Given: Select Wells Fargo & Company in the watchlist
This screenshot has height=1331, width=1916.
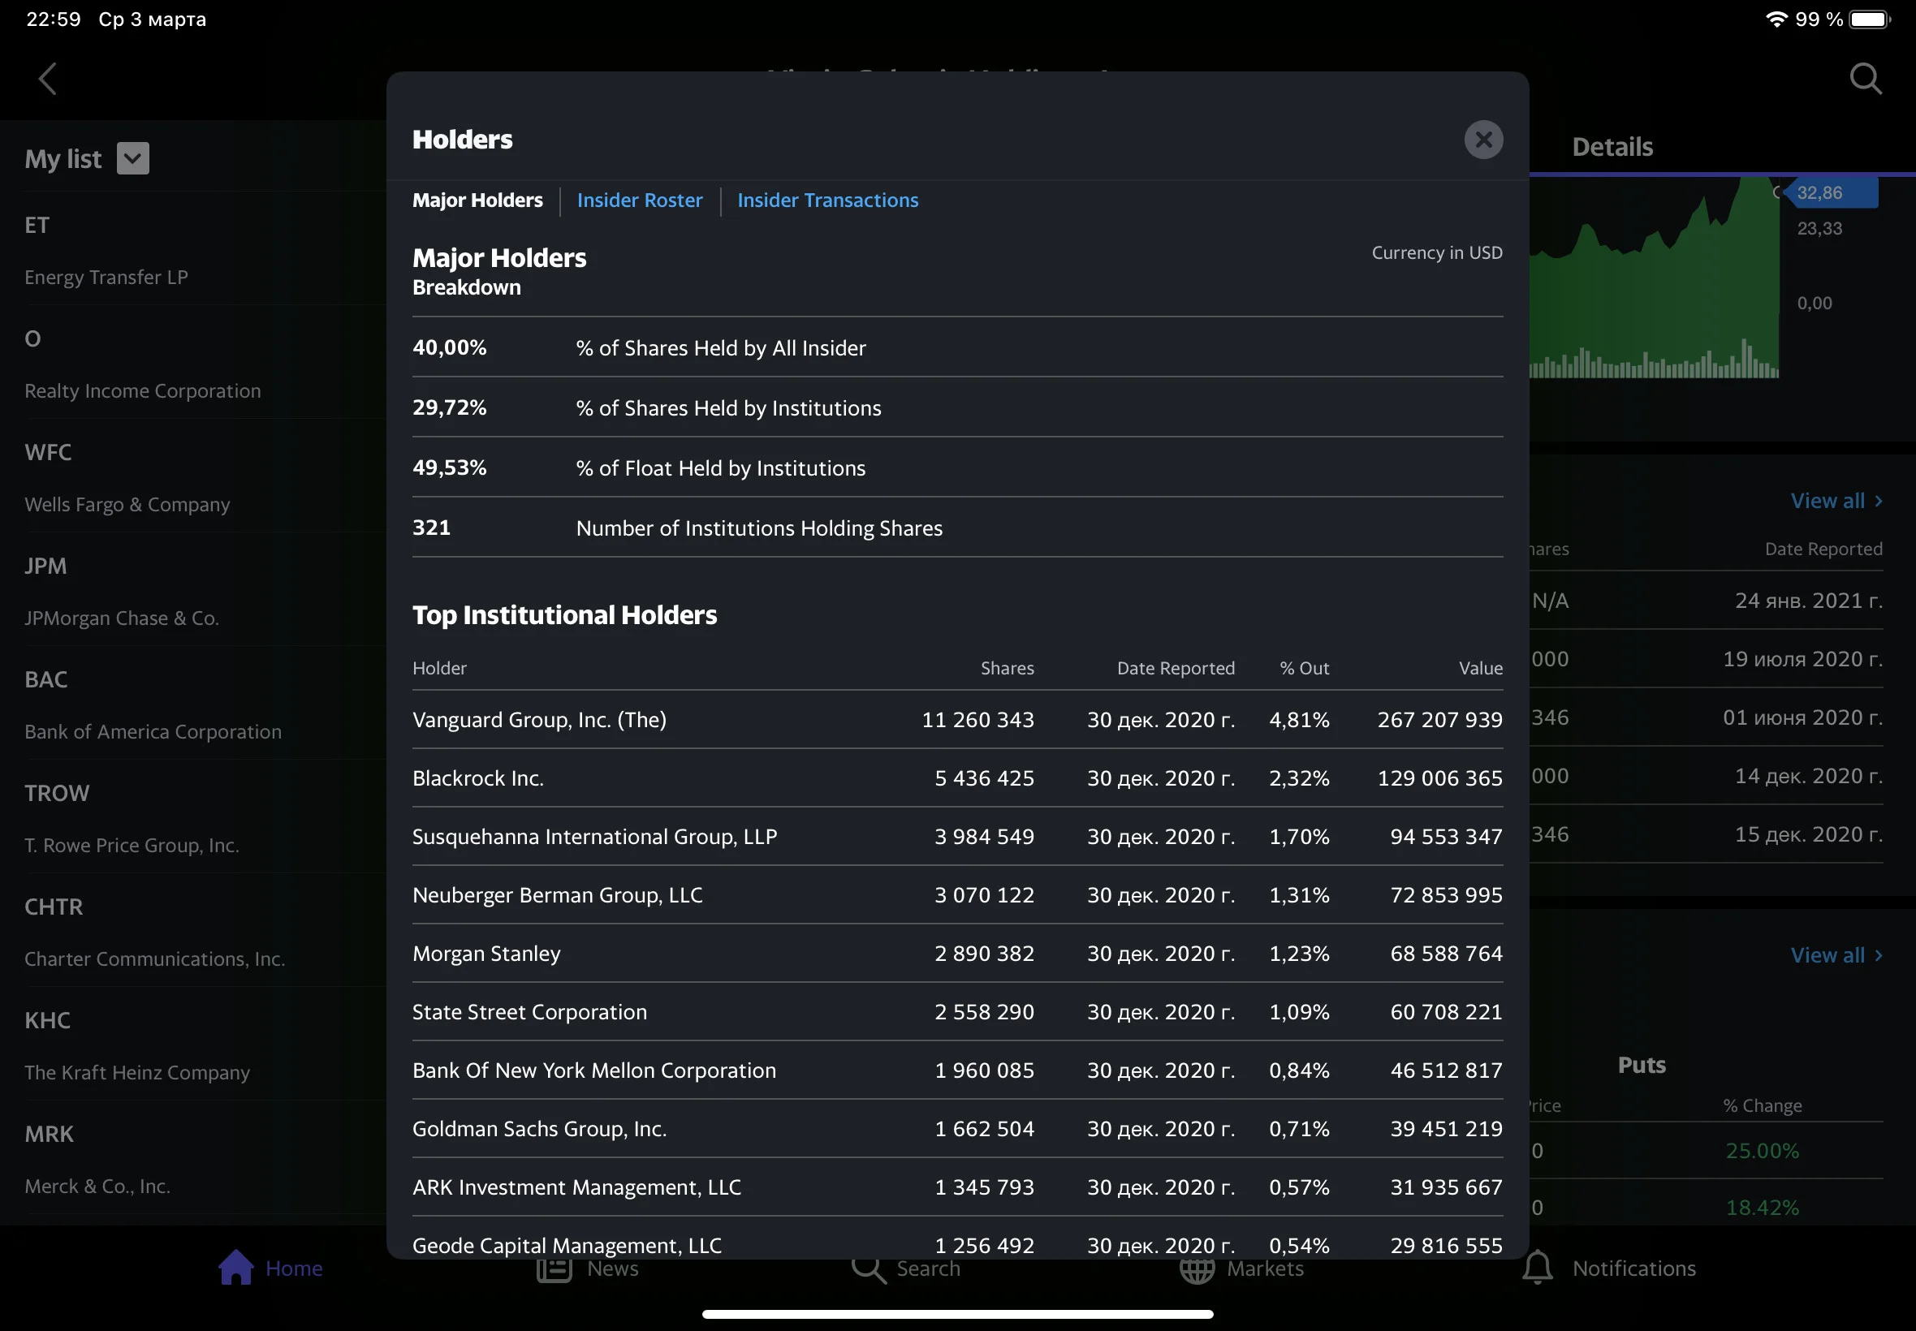Looking at the screenshot, I should pos(192,476).
